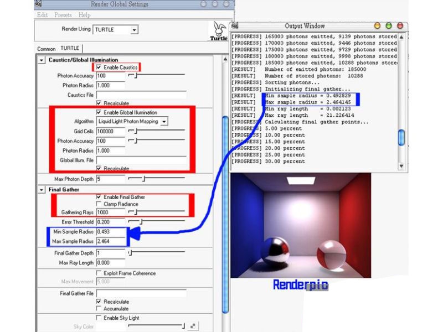Click the Max Photon Depth value field
Screen dimensions: 443x332
(x=110, y=179)
